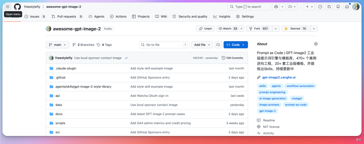The image size is (364, 144).
Task: Open repository Settings tab
Action: coord(245,16)
